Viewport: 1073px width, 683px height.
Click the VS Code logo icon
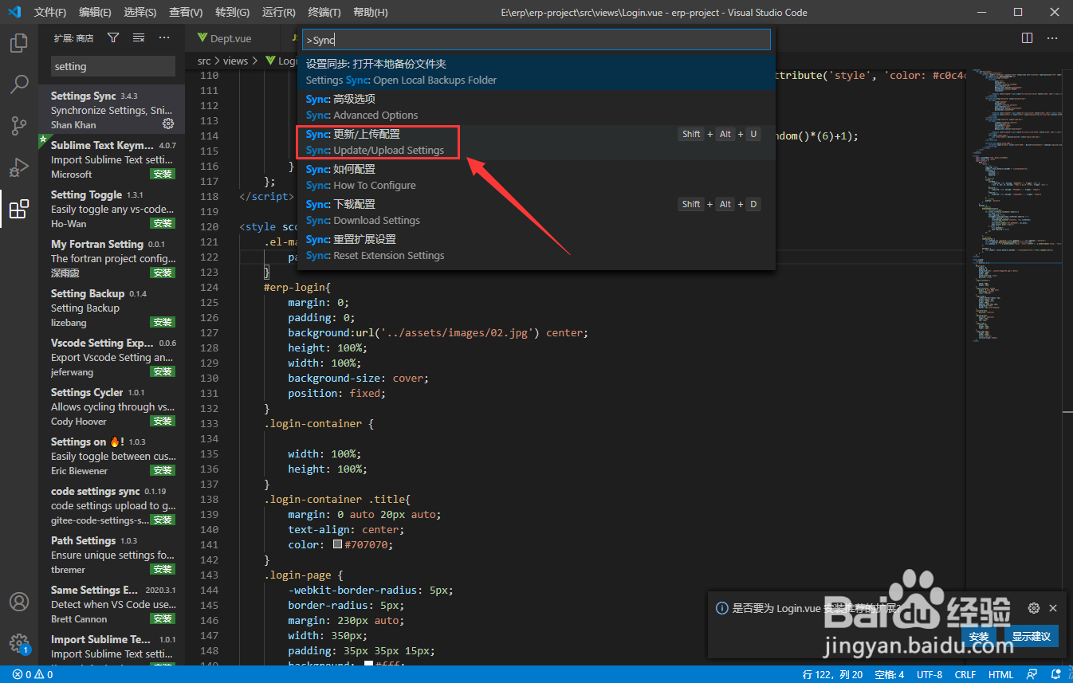tap(14, 12)
